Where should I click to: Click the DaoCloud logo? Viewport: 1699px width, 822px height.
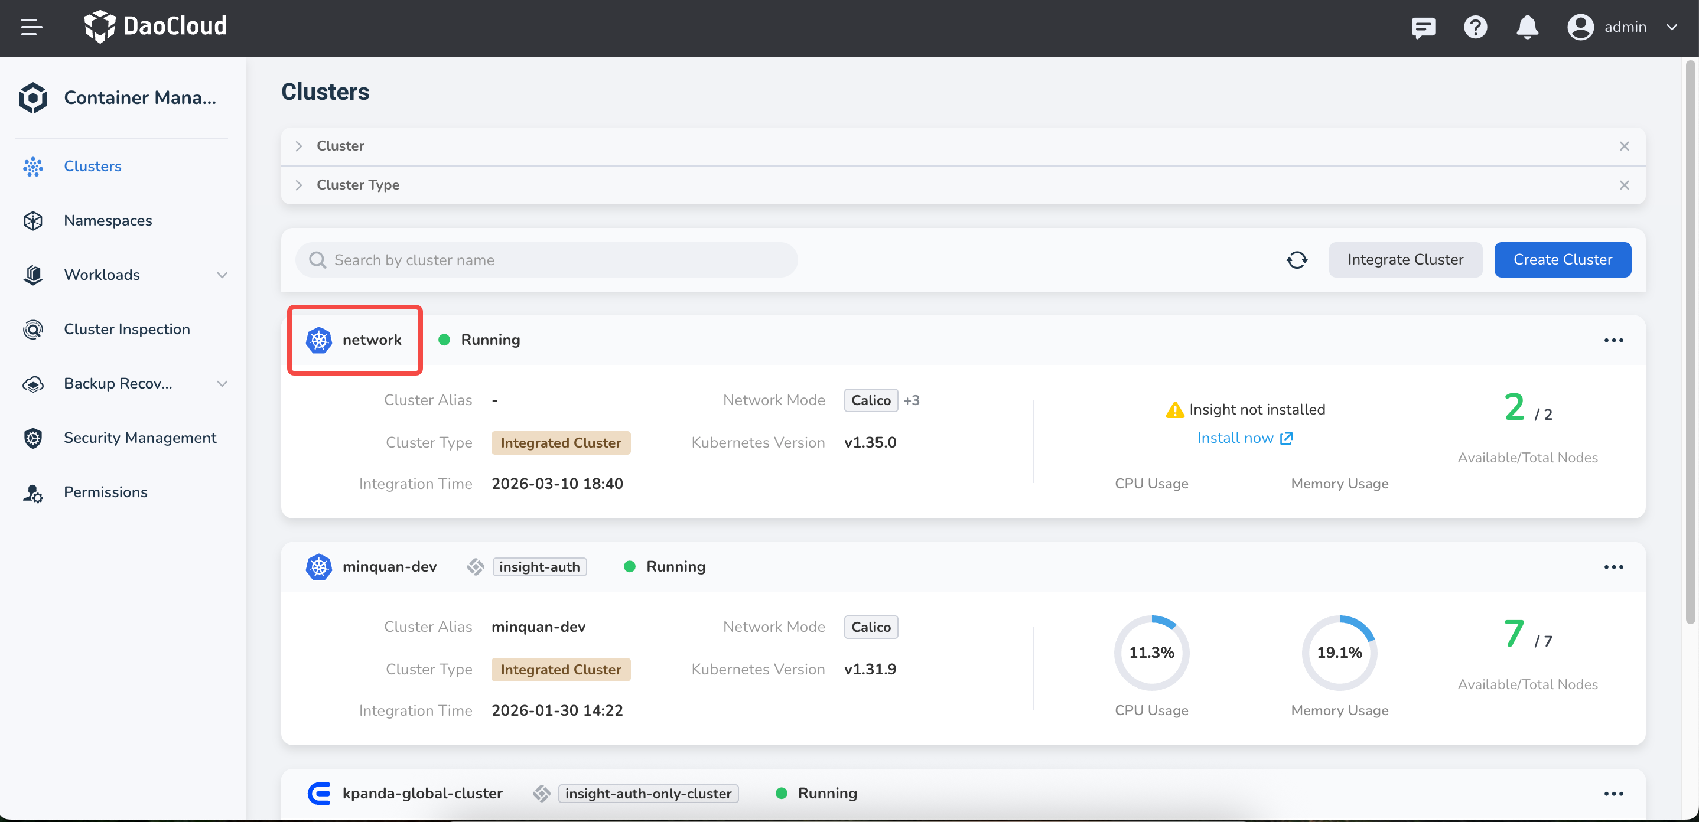[x=155, y=27]
